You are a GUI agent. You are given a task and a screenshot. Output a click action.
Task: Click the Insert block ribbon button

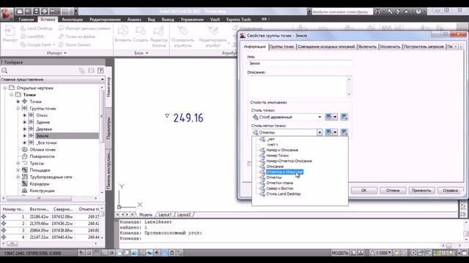[x=123, y=34]
